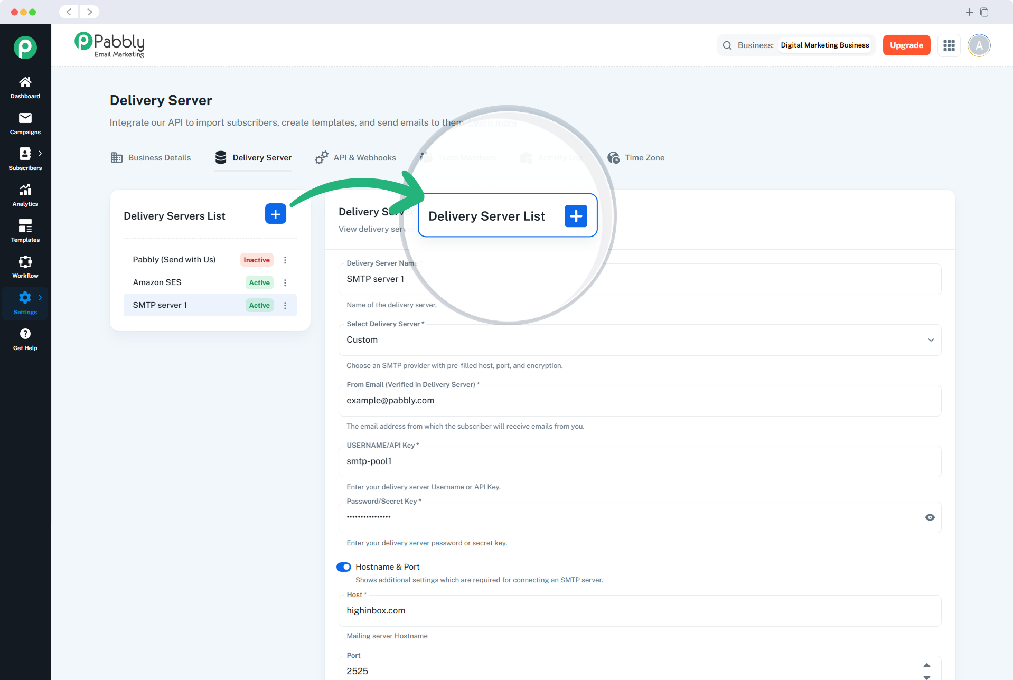1013x680 pixels.
Task: Click the Host input field
Action: [x=640, y=611]
